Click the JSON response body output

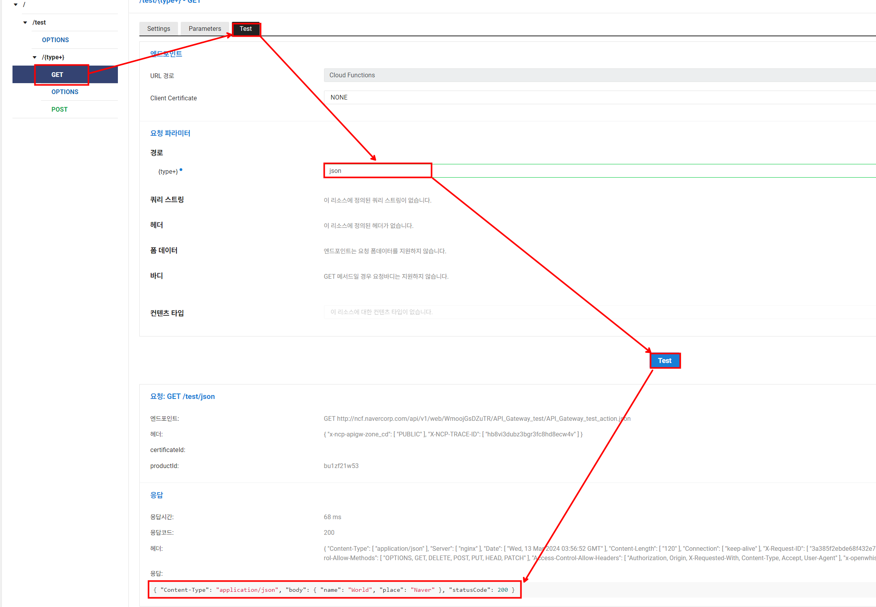(x=334, y=590)
